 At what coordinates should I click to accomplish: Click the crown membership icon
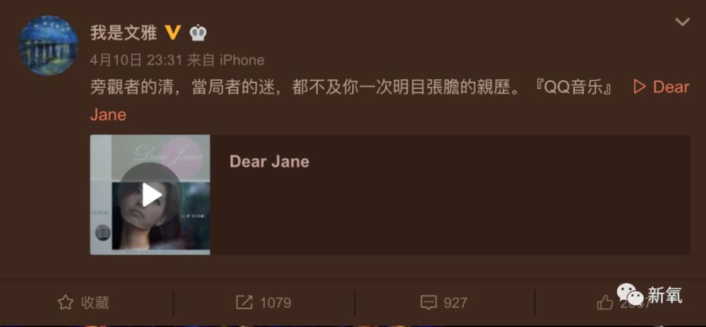tap(198, 33)
